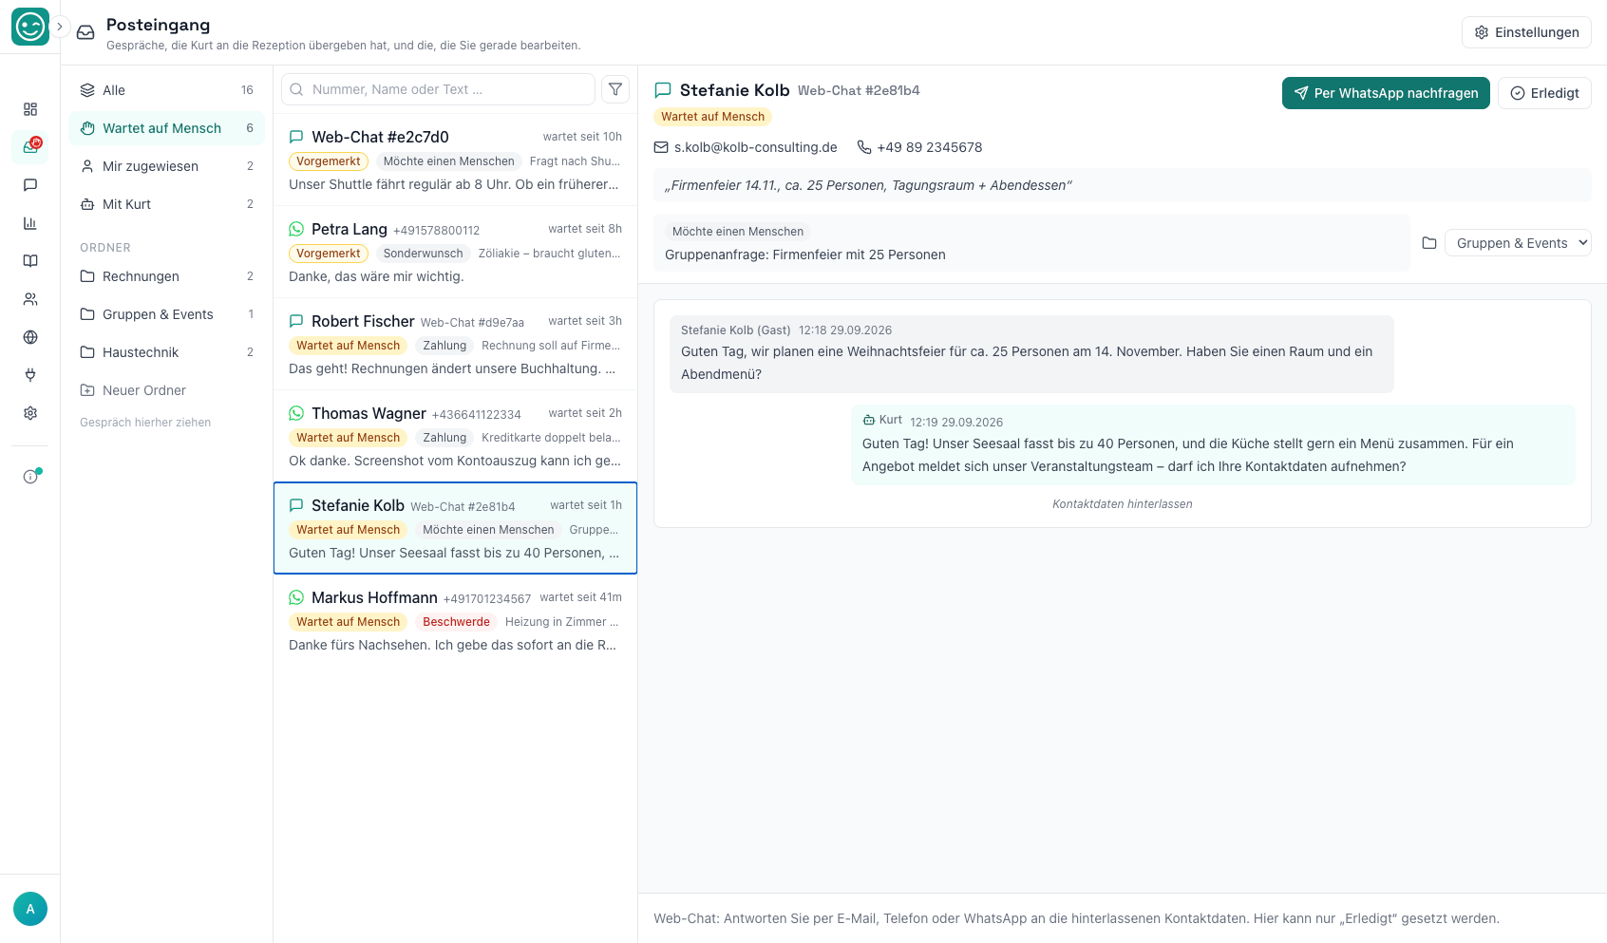Click the Posteingang inbox tray icon in header
The height and width of the screenshot is (943, 1607).
point(85,32)
